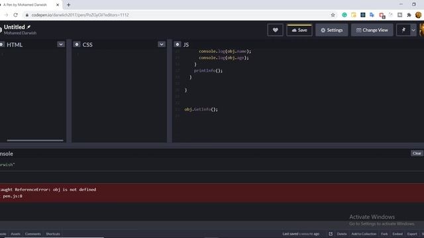The image size is (424, 238).
Task: Open the Change View menu
Action: pos(372,30)
